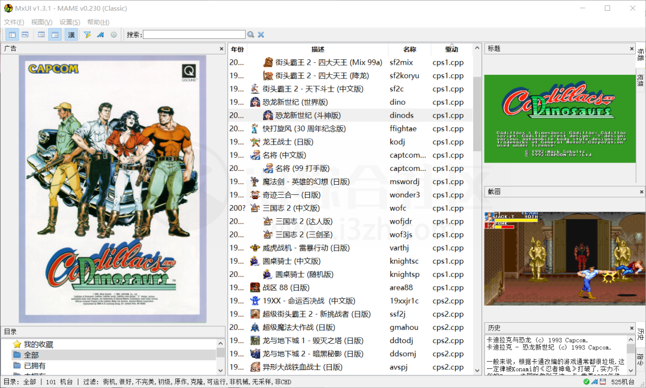Click the Capcom Cadillacs and Dinosaurs flyer image
Viewport: 646px width, 388px height.
pos(112,189)
